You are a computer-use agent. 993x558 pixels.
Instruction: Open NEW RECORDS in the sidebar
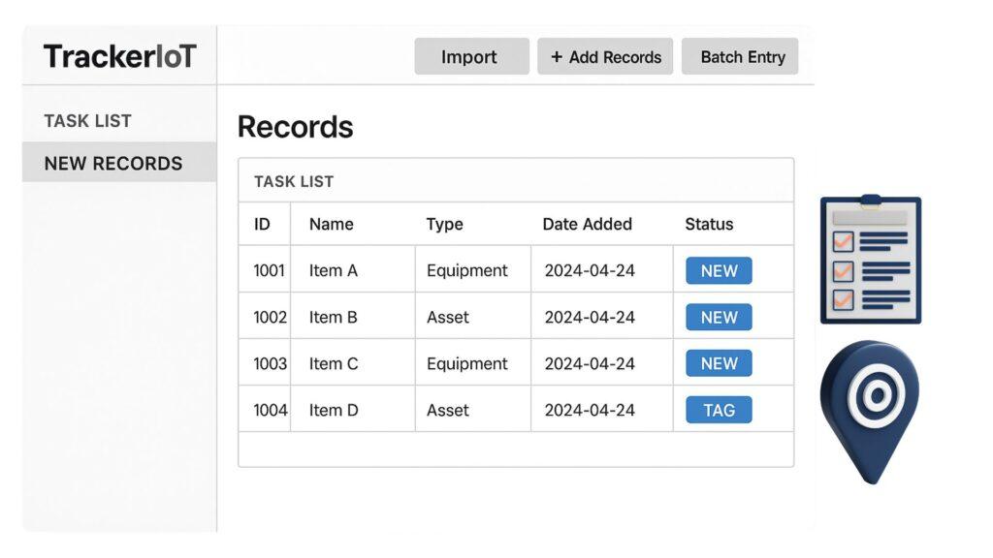coord(113,163)
